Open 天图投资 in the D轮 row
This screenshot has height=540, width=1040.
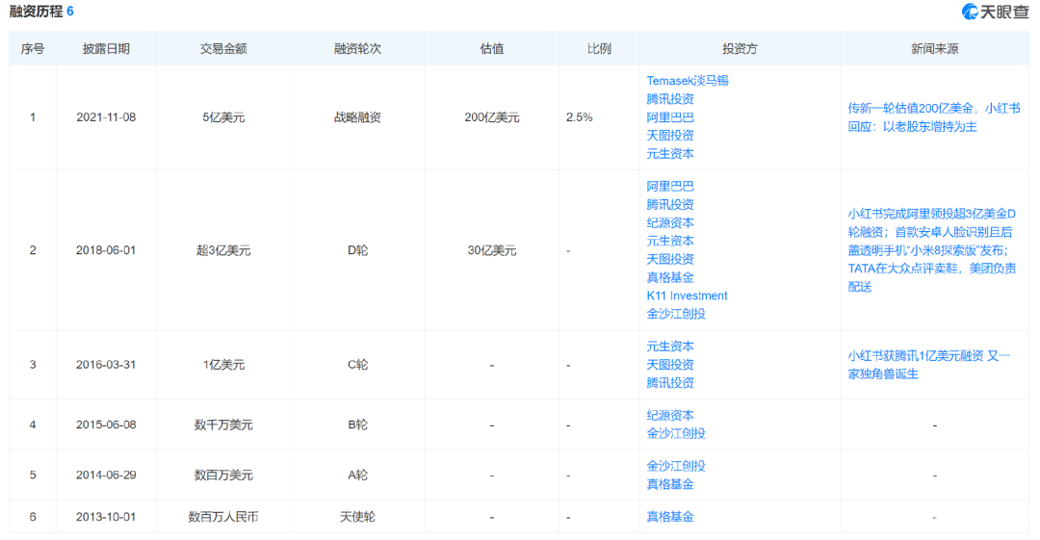click(x=670, y=259)
